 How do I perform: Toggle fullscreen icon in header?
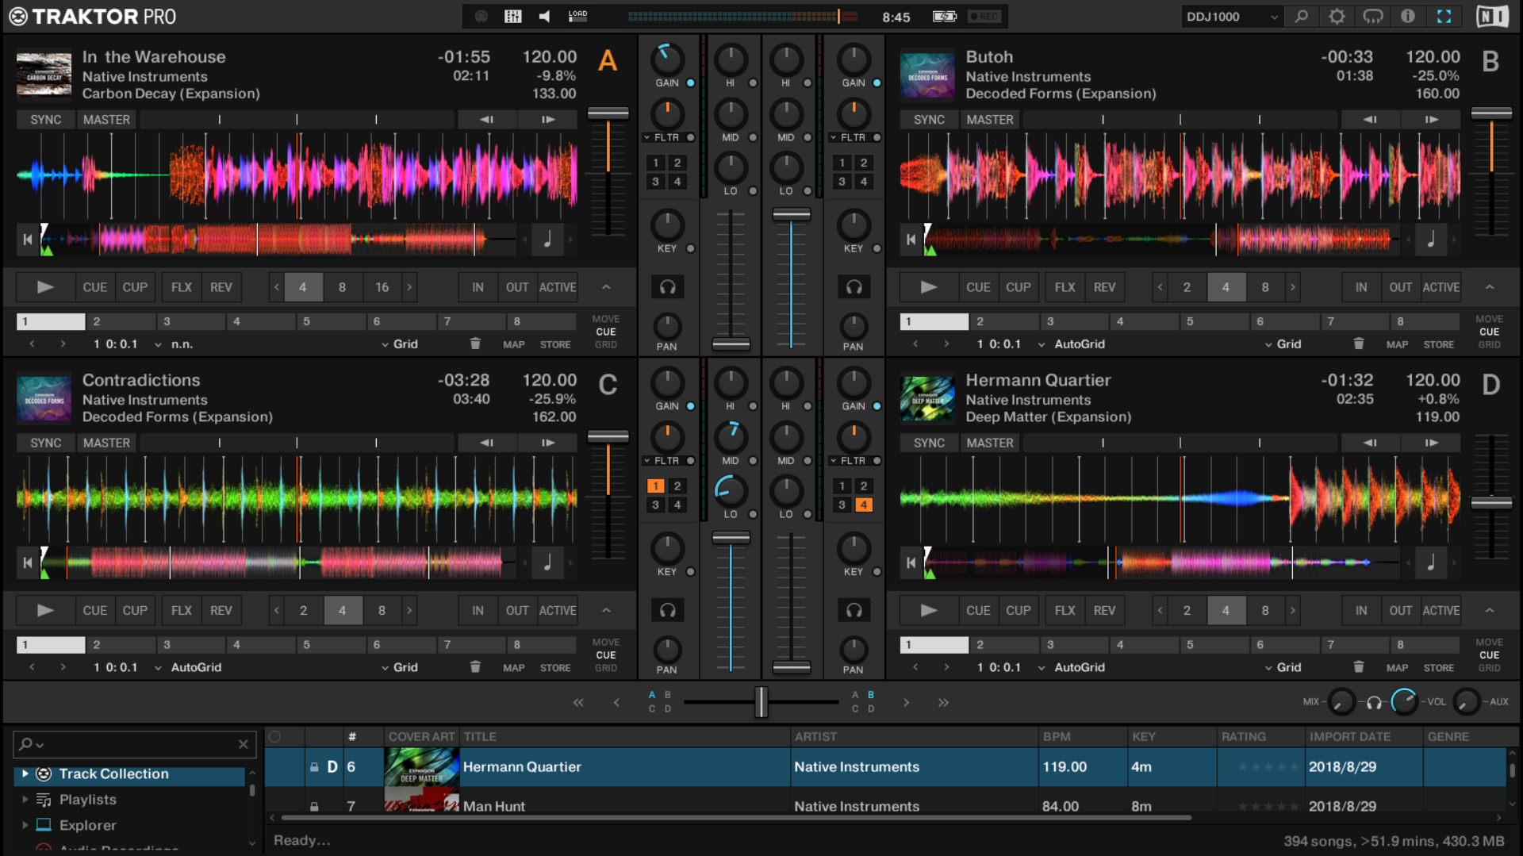tap(1444, 17)
